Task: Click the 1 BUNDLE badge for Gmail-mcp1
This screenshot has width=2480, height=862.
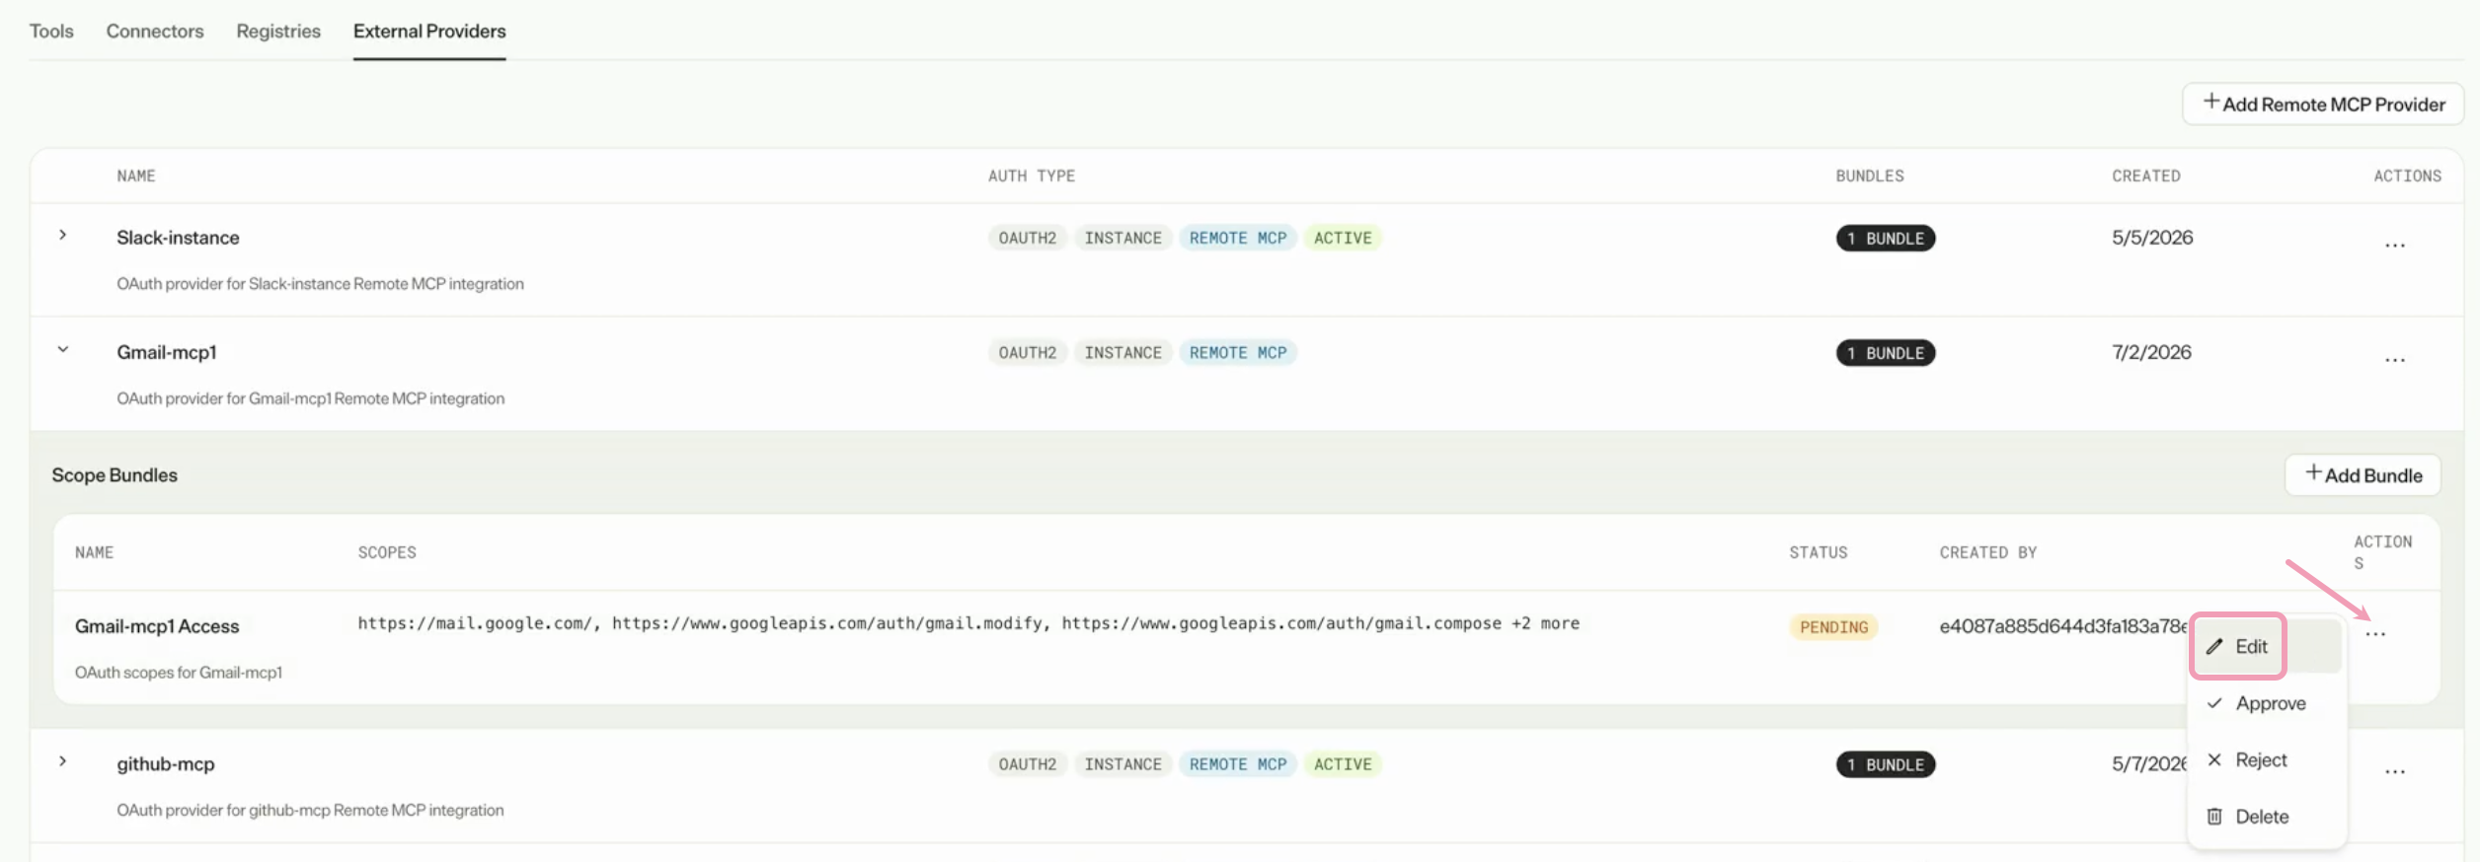Action: pos(1886,352)
